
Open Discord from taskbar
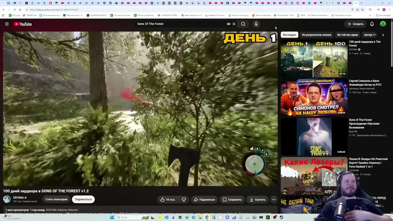click(x=227, y=217)
